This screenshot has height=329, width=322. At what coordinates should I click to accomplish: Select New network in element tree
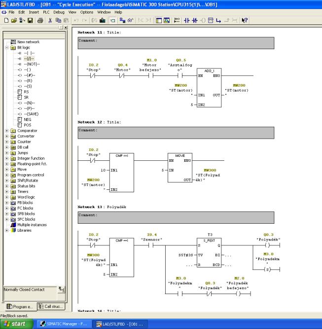point(28,42)
